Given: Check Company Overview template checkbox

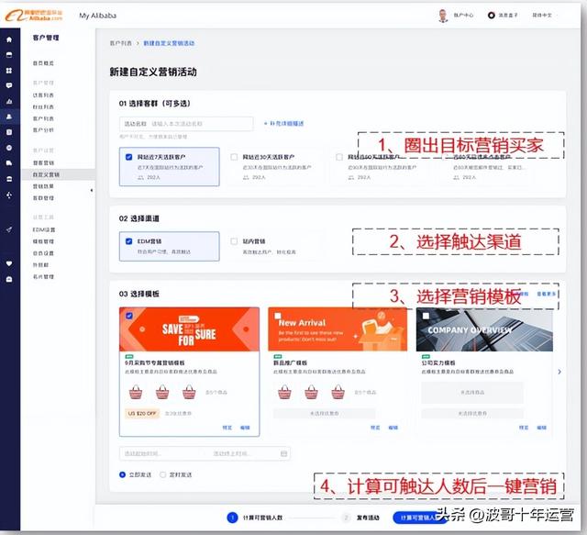Looking at the screenshot, I should pyautogui.click(x=426, y=316).
